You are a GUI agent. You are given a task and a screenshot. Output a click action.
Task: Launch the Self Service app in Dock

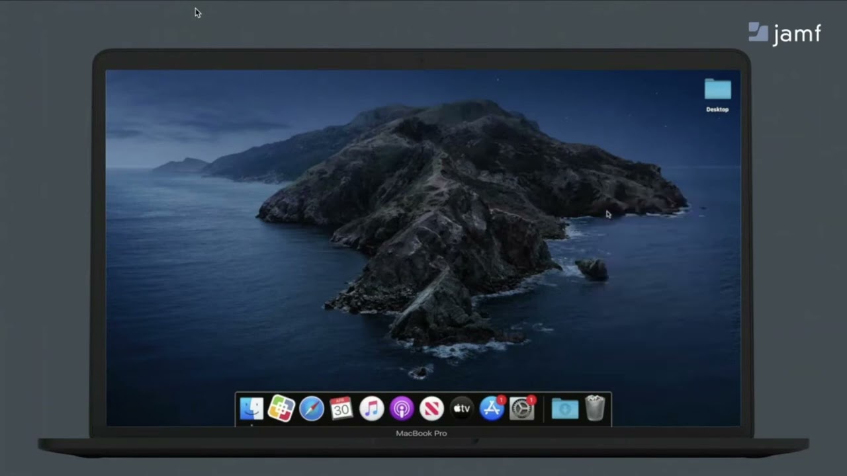pyautogui.click(x=281, y=409)
